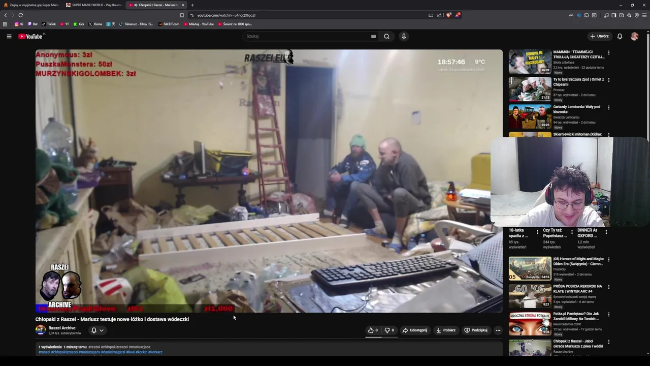Open the Brave wallet icon

pos(622,15)
